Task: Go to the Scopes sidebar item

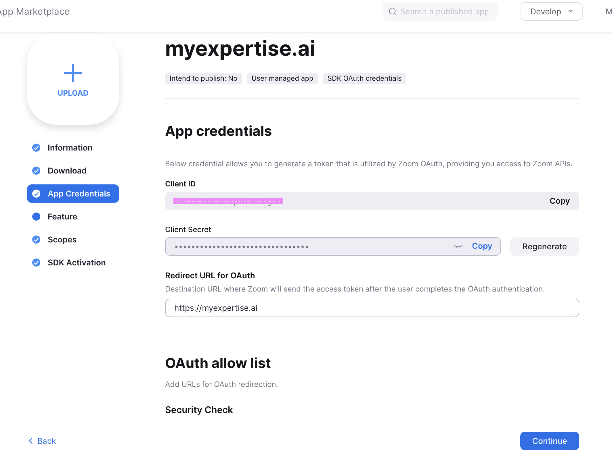Action: [62, 240]
